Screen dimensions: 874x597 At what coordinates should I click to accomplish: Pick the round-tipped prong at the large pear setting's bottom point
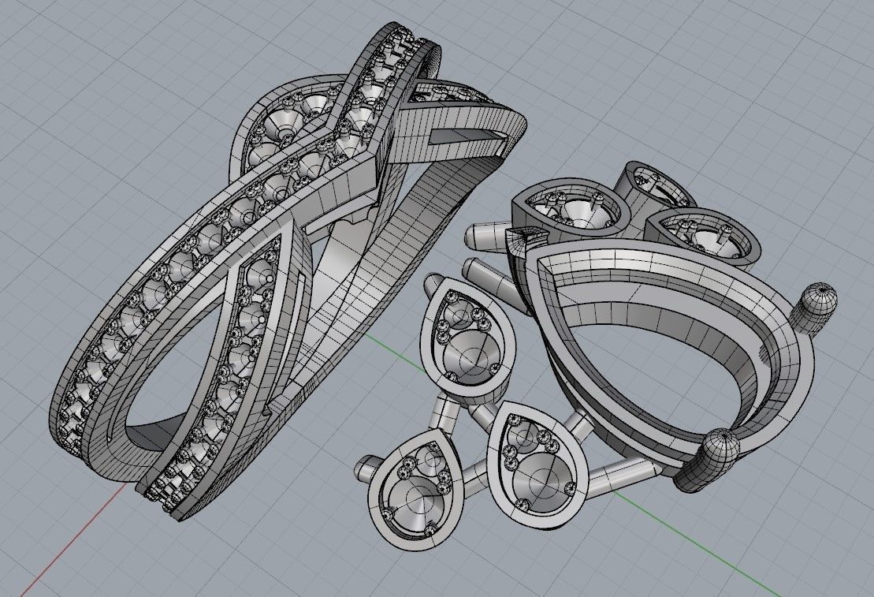pyautogui.click(x=706, y=461)
